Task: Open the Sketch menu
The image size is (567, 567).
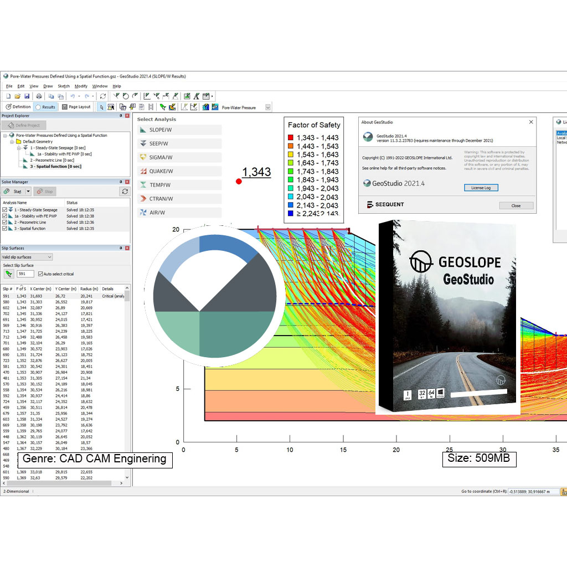Action: [64, 86]
